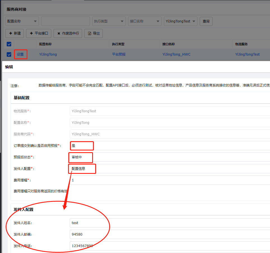The width and height of the screenshot is (270, 253).
Task: Click the YiJingTong configuration name link
Action: pos(48,54)
